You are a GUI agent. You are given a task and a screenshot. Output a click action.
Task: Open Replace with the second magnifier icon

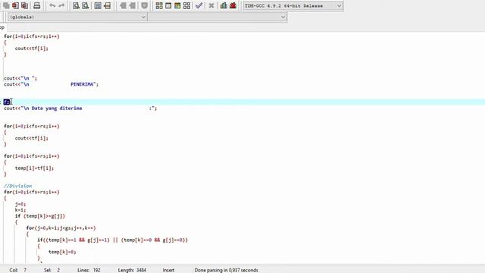(85, 5)
